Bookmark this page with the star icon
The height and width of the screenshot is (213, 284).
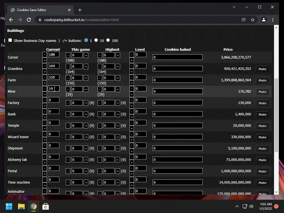(x=253, y=20)
